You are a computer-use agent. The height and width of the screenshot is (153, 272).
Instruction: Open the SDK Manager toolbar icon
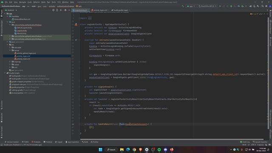pyautogui.click(x=258, y=6)
